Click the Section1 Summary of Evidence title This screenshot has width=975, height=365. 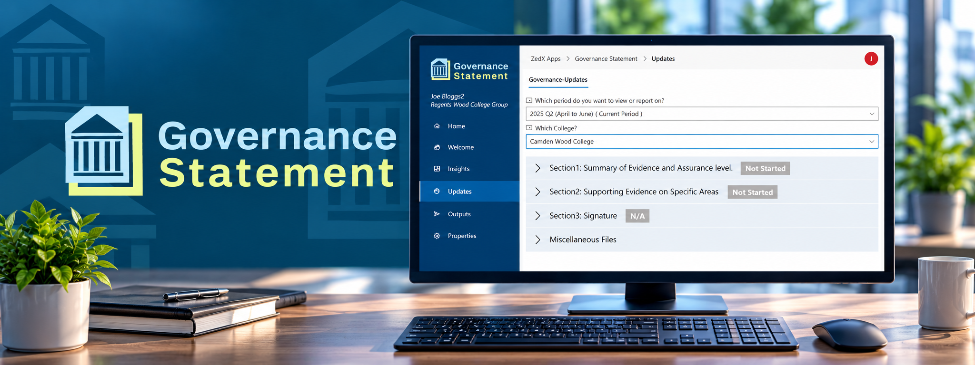click(641, 168)
